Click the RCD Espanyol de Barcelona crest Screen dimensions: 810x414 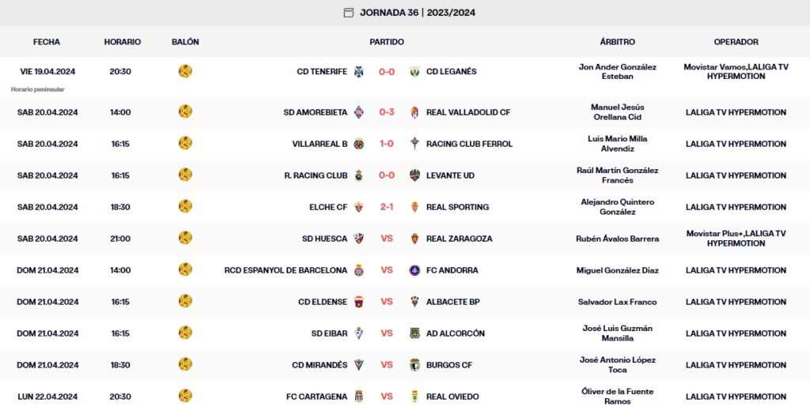click(x=358, y=270)
